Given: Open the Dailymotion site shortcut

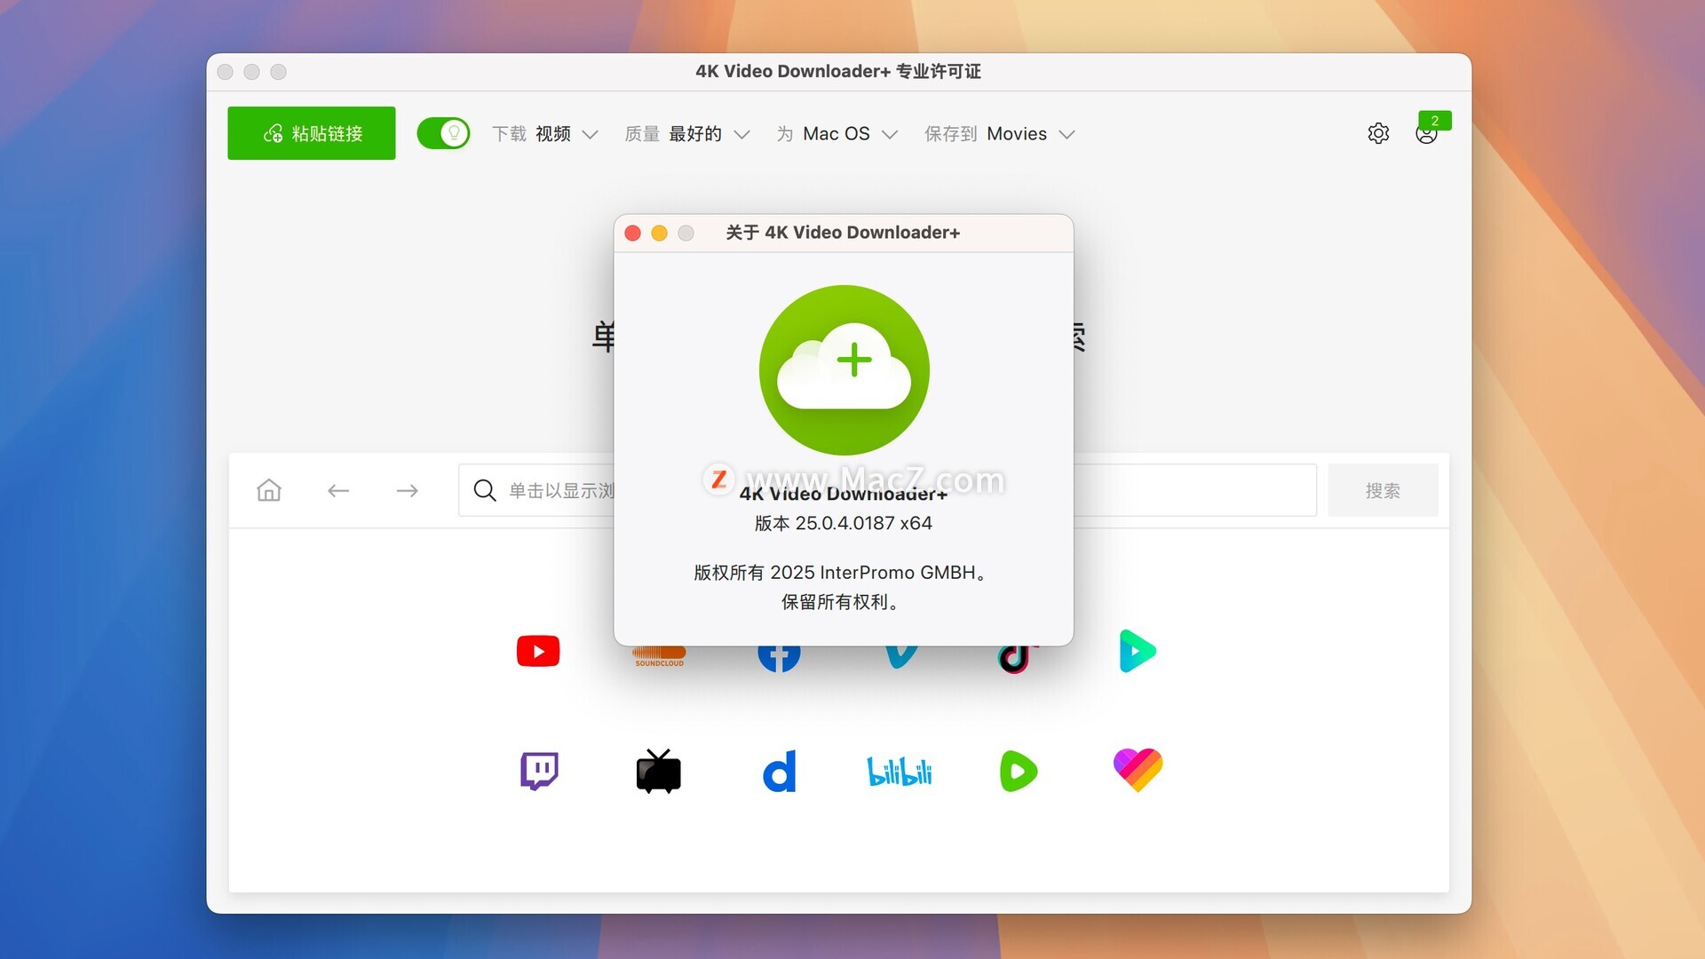Looking at the screenshot, I should [780, 771].
